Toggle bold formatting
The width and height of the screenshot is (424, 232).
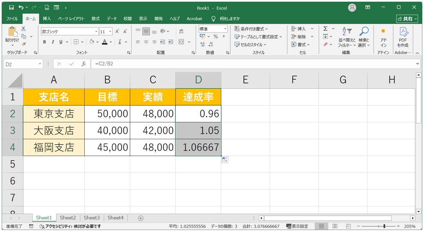tap(45, 42)
